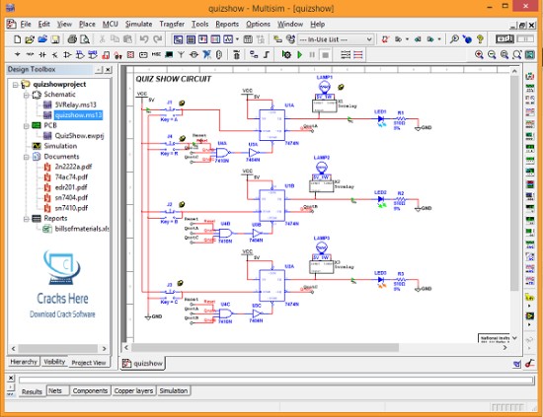Close the Design Toolbox panel
The image size is (543, 417).
click(108, 70)
